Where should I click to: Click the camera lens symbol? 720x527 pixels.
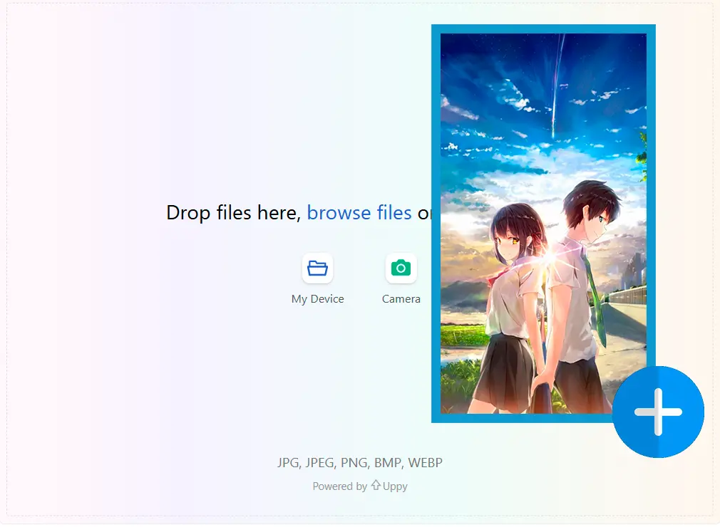point(401,268)
